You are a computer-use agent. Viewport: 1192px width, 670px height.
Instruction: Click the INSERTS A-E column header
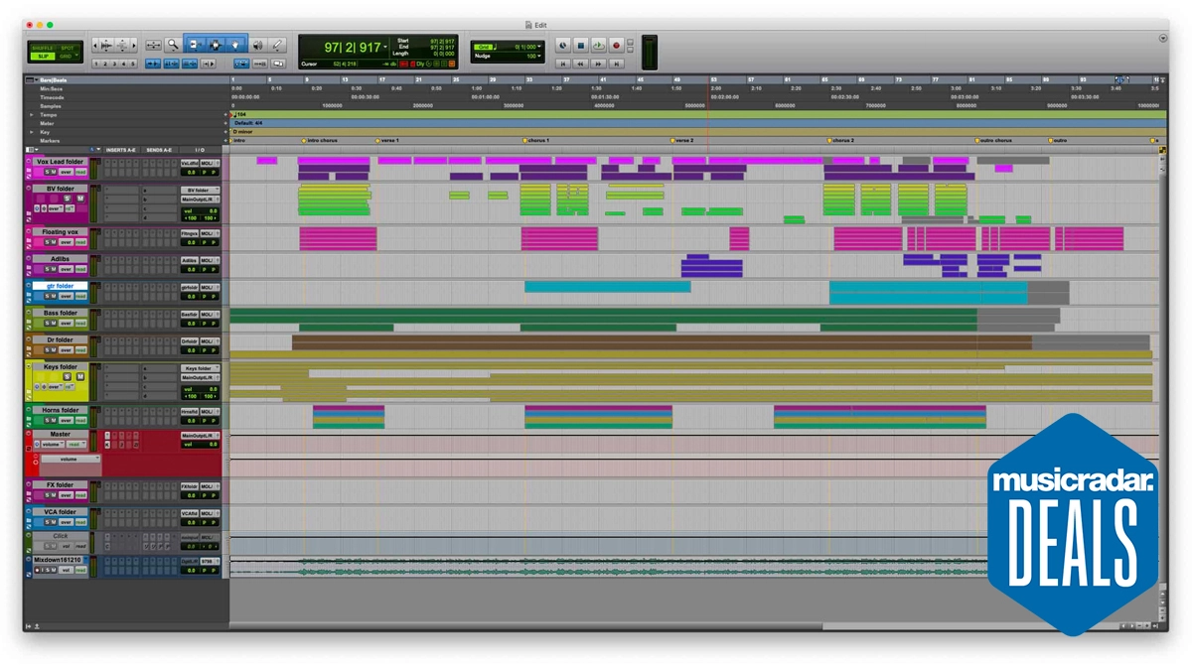121,150
